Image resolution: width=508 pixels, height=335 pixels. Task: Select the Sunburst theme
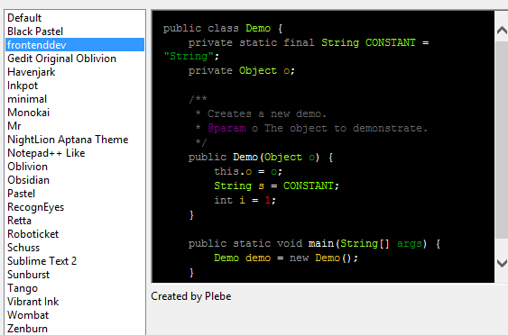click(x=75, y=275)
